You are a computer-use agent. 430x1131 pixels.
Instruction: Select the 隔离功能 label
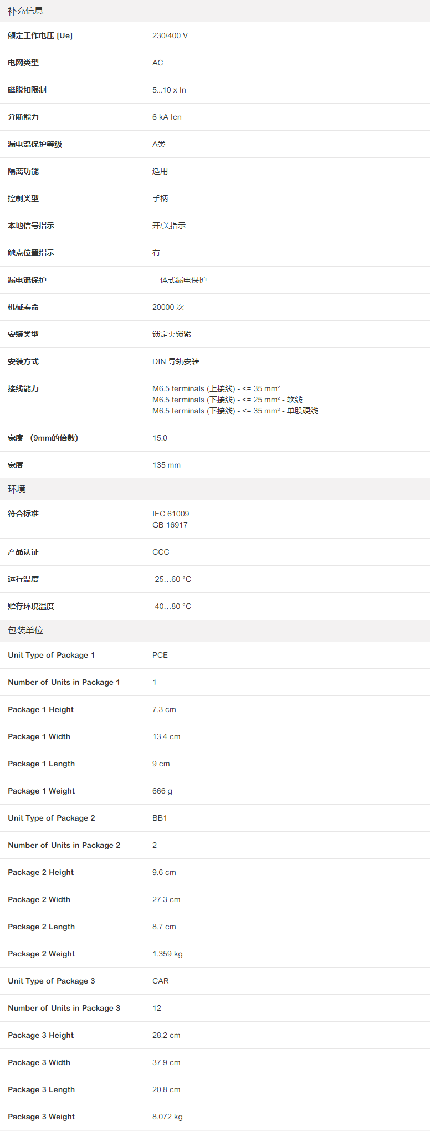point(23,171)
